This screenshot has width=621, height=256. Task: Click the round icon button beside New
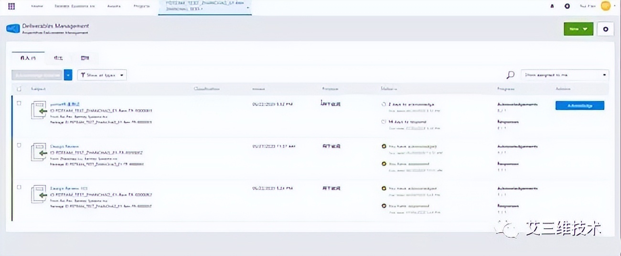click(x=606, y=29)
